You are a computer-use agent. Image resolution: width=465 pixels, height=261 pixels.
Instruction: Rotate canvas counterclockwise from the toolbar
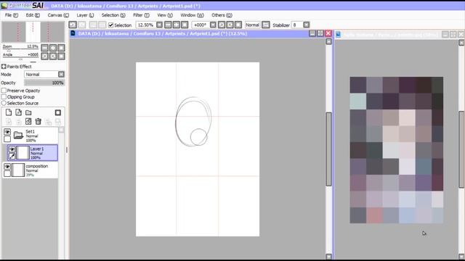[x=222, y=25]
